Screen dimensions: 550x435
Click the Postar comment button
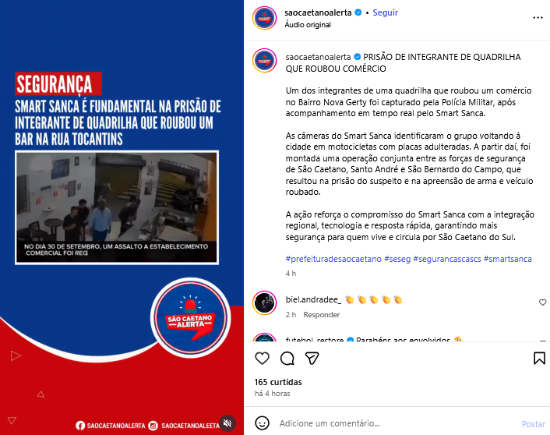coord(533,424)
